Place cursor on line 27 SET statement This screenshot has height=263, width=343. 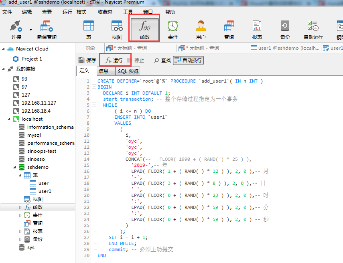(128, 237)
